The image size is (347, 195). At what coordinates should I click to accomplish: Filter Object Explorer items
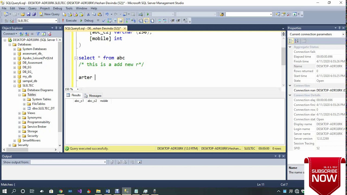click(x=38, y=34)
